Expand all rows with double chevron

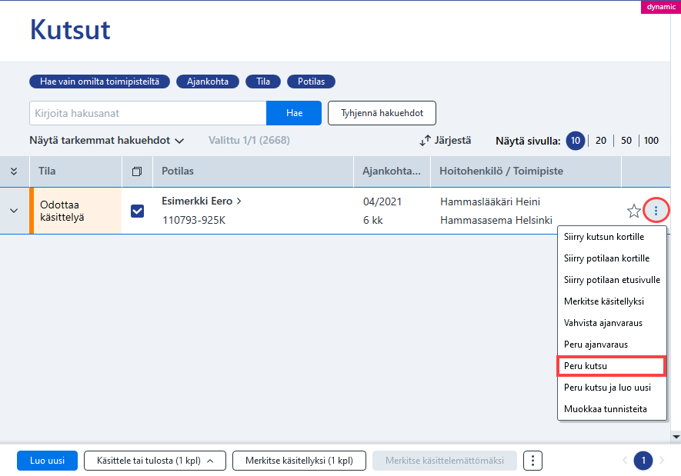pyautogui.click(x=14, y=171)
